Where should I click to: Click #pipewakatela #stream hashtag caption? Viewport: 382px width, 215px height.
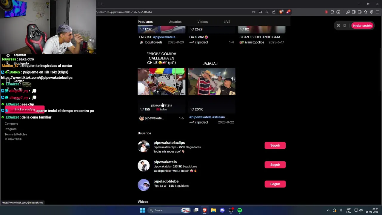pos(208,117)
